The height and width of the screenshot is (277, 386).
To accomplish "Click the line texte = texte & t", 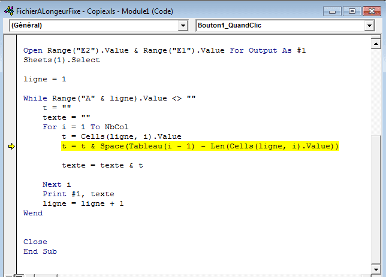I will click(102, 165).
